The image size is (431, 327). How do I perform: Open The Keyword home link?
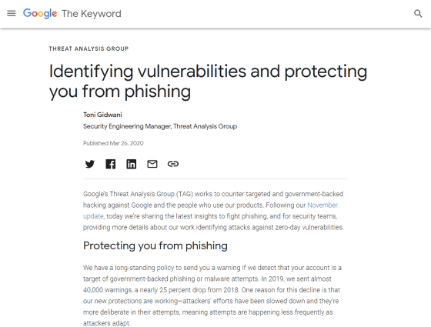click(x=92, y=14)
